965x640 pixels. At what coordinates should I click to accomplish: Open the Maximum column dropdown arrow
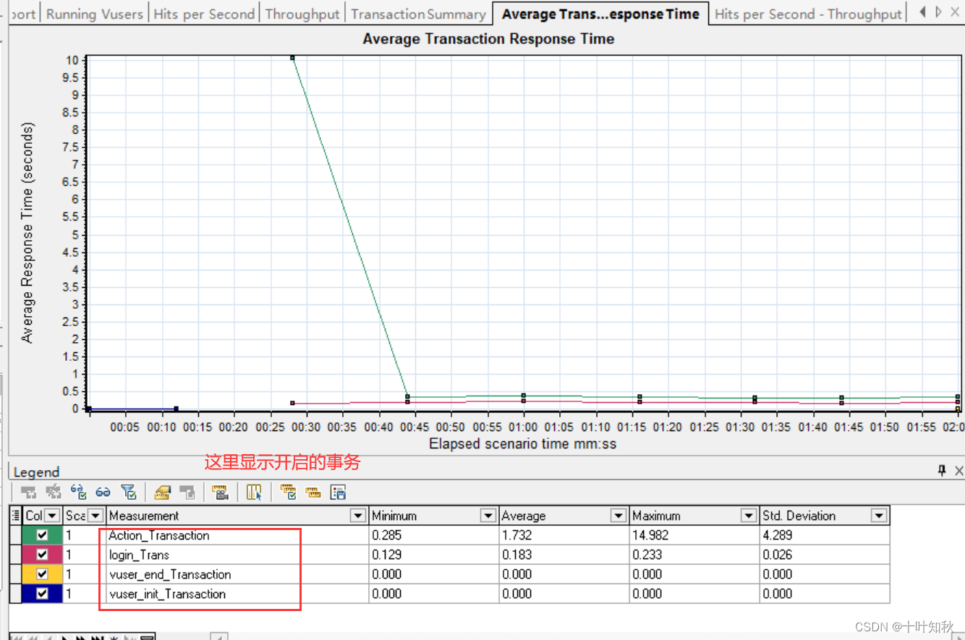749,516
